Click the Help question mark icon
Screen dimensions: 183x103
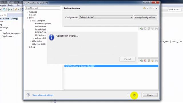pyautogui.click(x=28, y=95)
